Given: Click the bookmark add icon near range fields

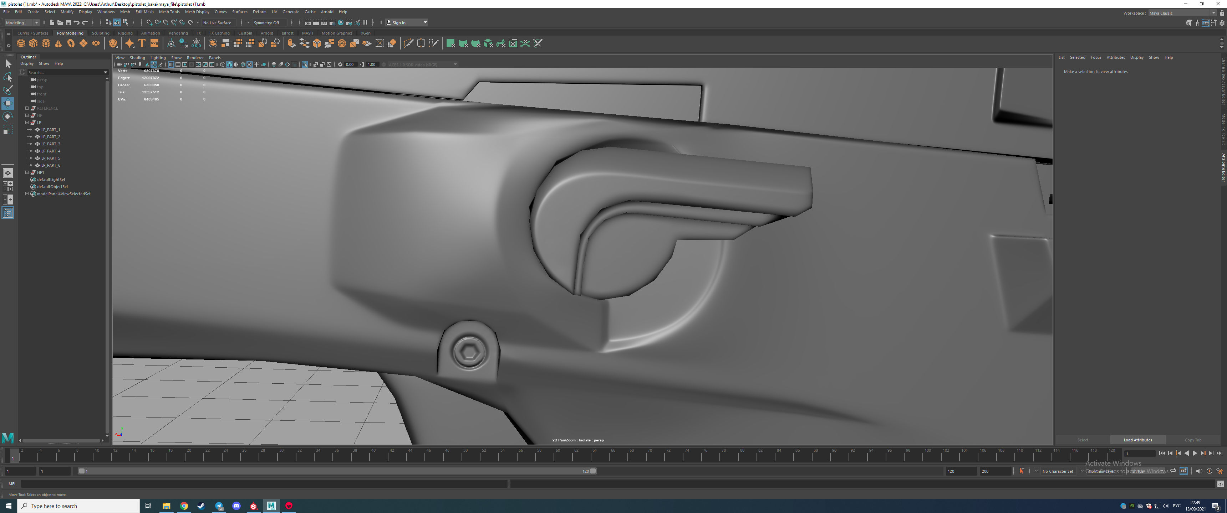Looking at the screenshot, I should click(x=1022, y=471).
